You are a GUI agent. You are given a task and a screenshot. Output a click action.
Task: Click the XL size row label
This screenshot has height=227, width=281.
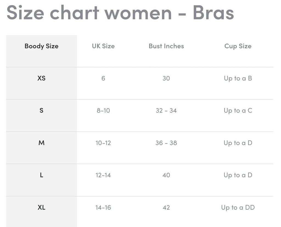point(41,208)
